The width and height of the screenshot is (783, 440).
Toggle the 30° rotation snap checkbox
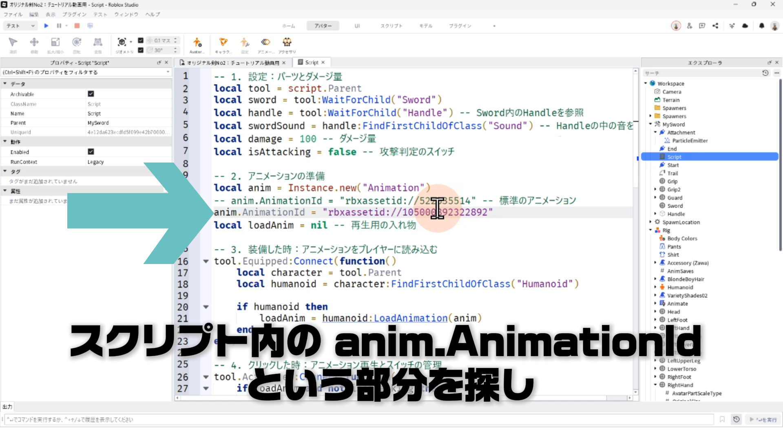pyautogui.click(x=141, y=50)
